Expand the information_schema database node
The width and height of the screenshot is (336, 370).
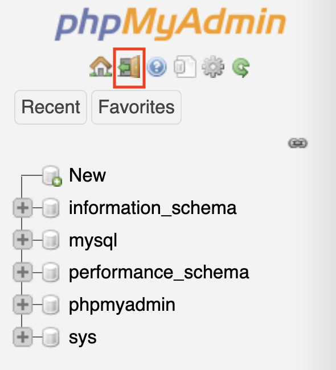tap(23, 208)
